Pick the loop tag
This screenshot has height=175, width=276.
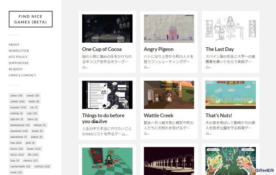pyautogui.click(x=15, y=161)
